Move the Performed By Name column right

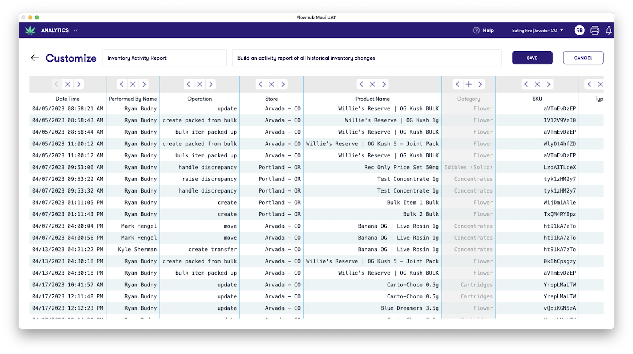144,84
